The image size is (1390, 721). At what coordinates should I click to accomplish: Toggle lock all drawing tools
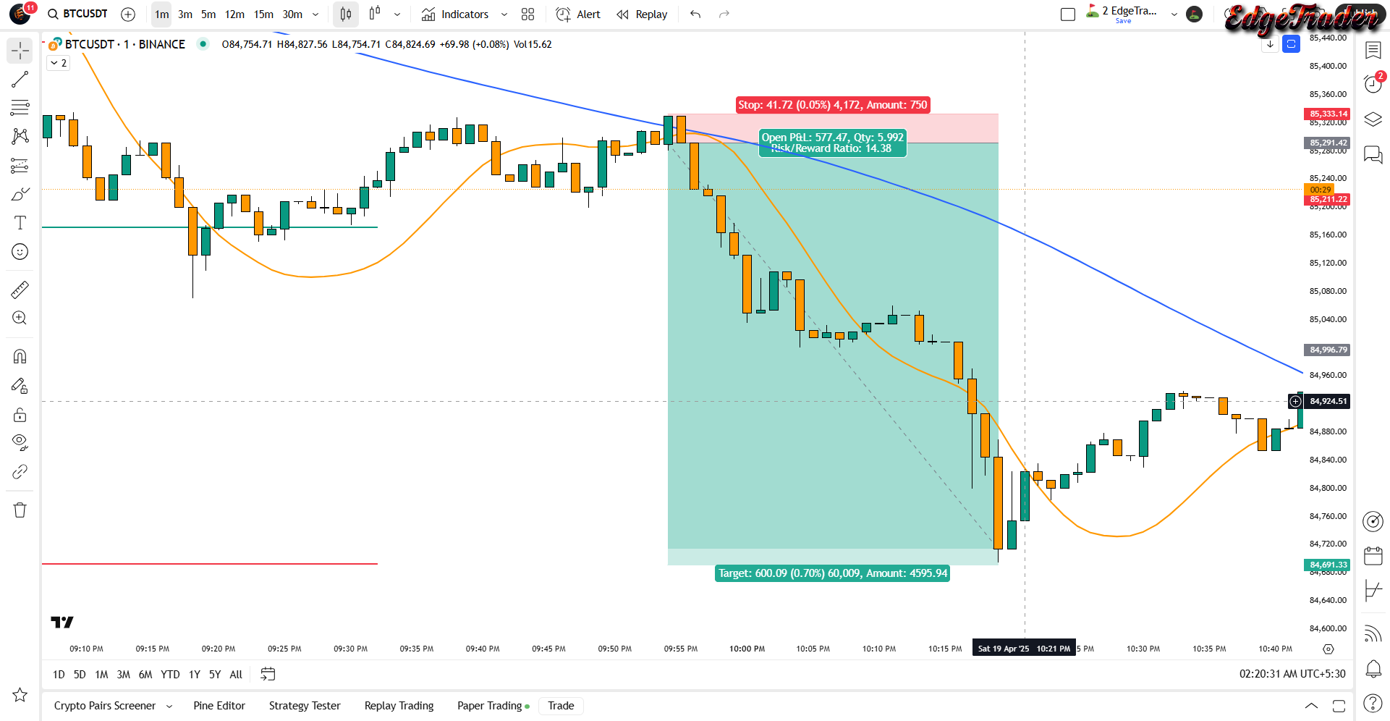pyautogui.click(x=20, y=415)
